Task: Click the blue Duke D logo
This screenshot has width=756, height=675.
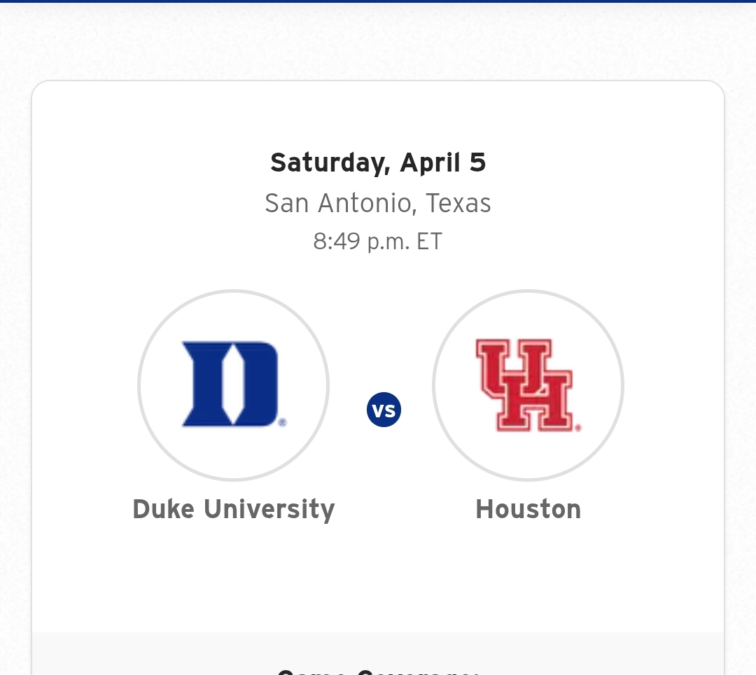Action: [231, 384]
